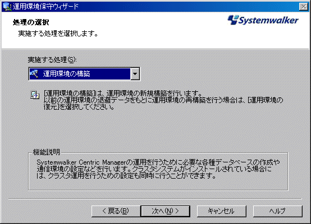
Task: Proceed with 次へ(N) > button
Action: click(x=165, y=211)
